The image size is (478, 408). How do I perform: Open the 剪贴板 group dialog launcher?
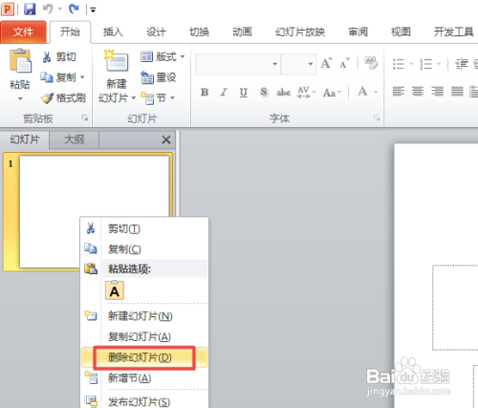[85, 118]
